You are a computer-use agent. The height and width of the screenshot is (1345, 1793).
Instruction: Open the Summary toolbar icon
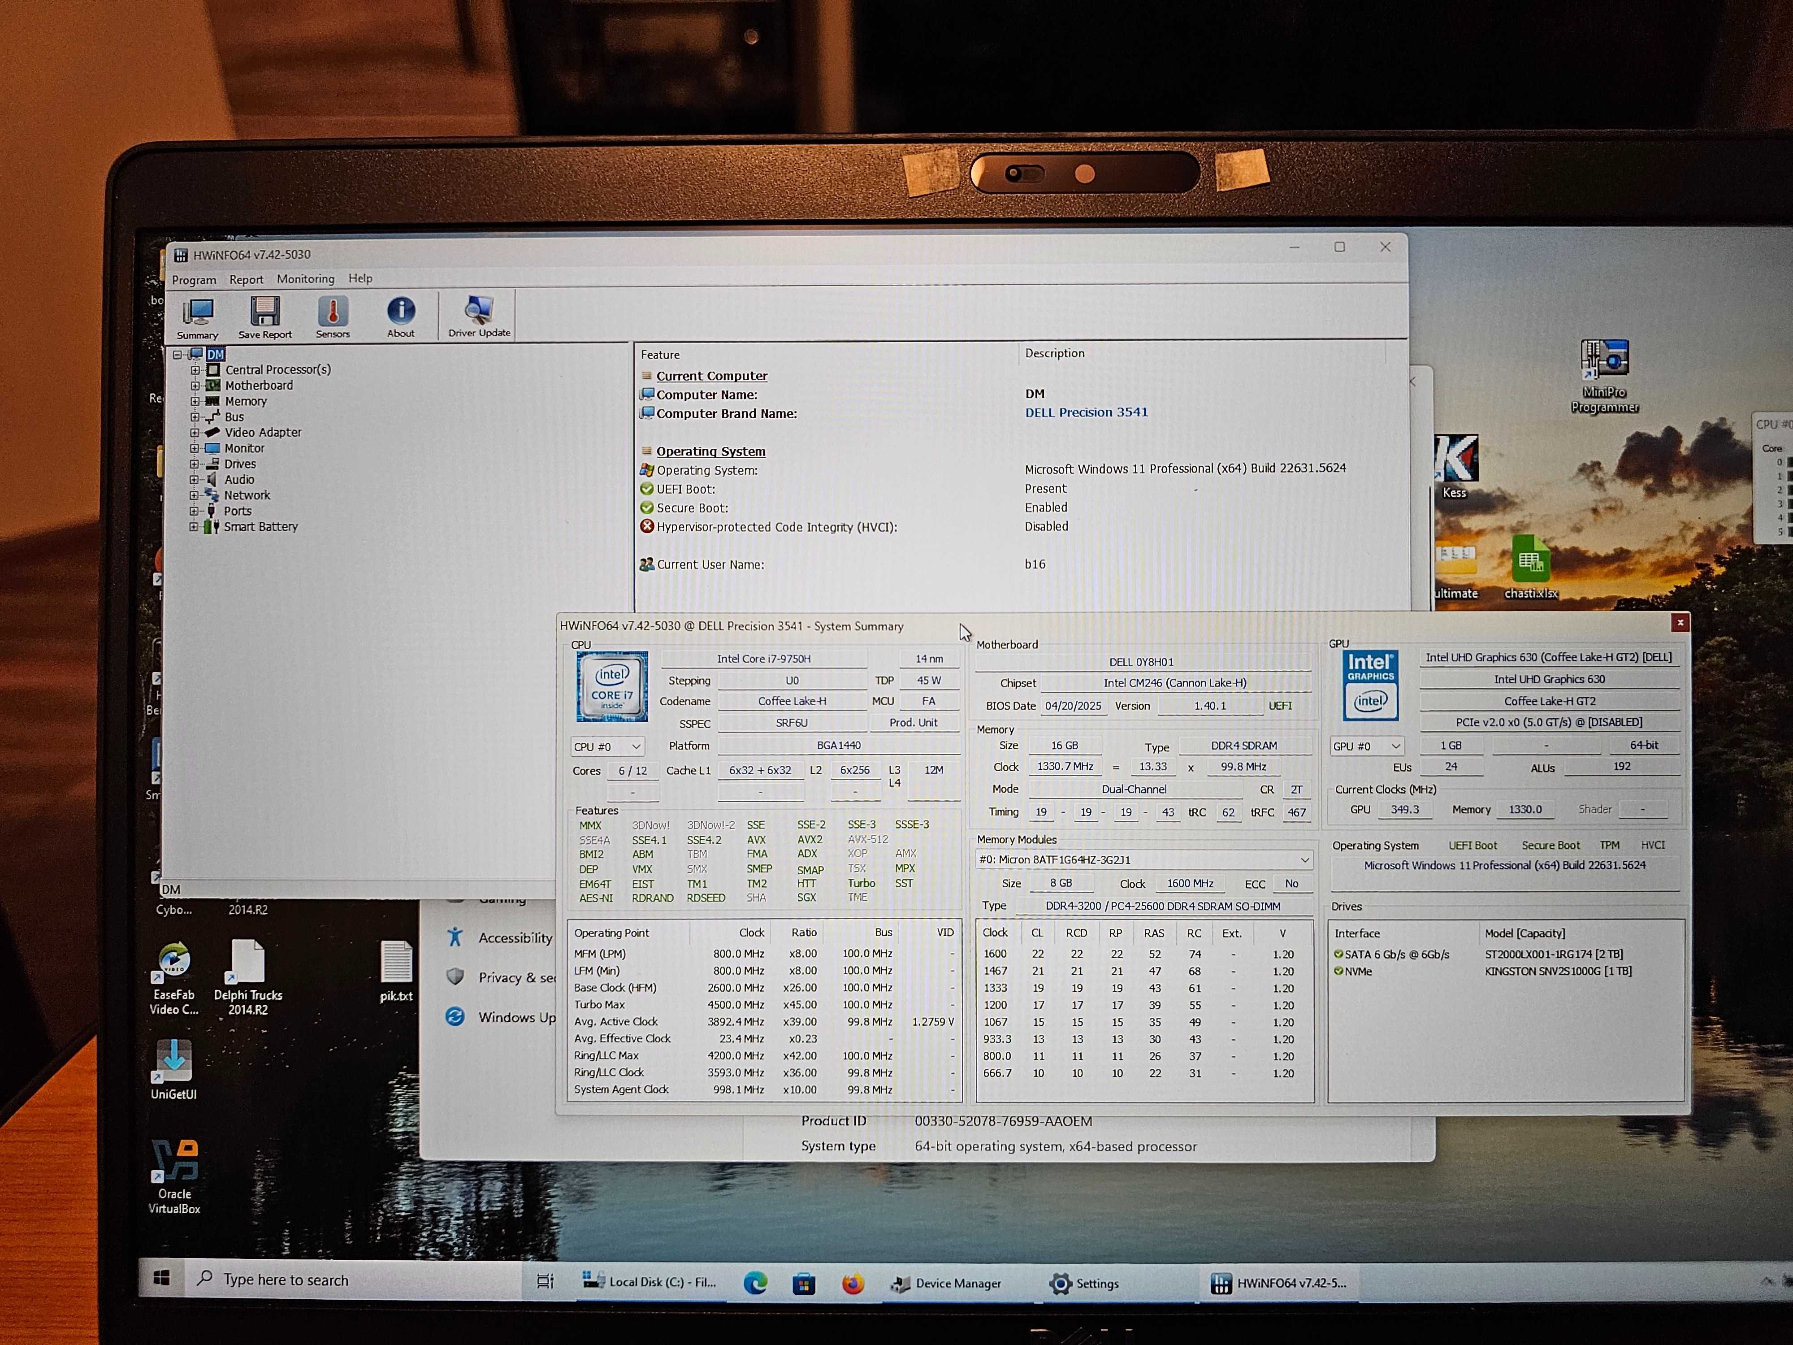[x=198, y=318]
